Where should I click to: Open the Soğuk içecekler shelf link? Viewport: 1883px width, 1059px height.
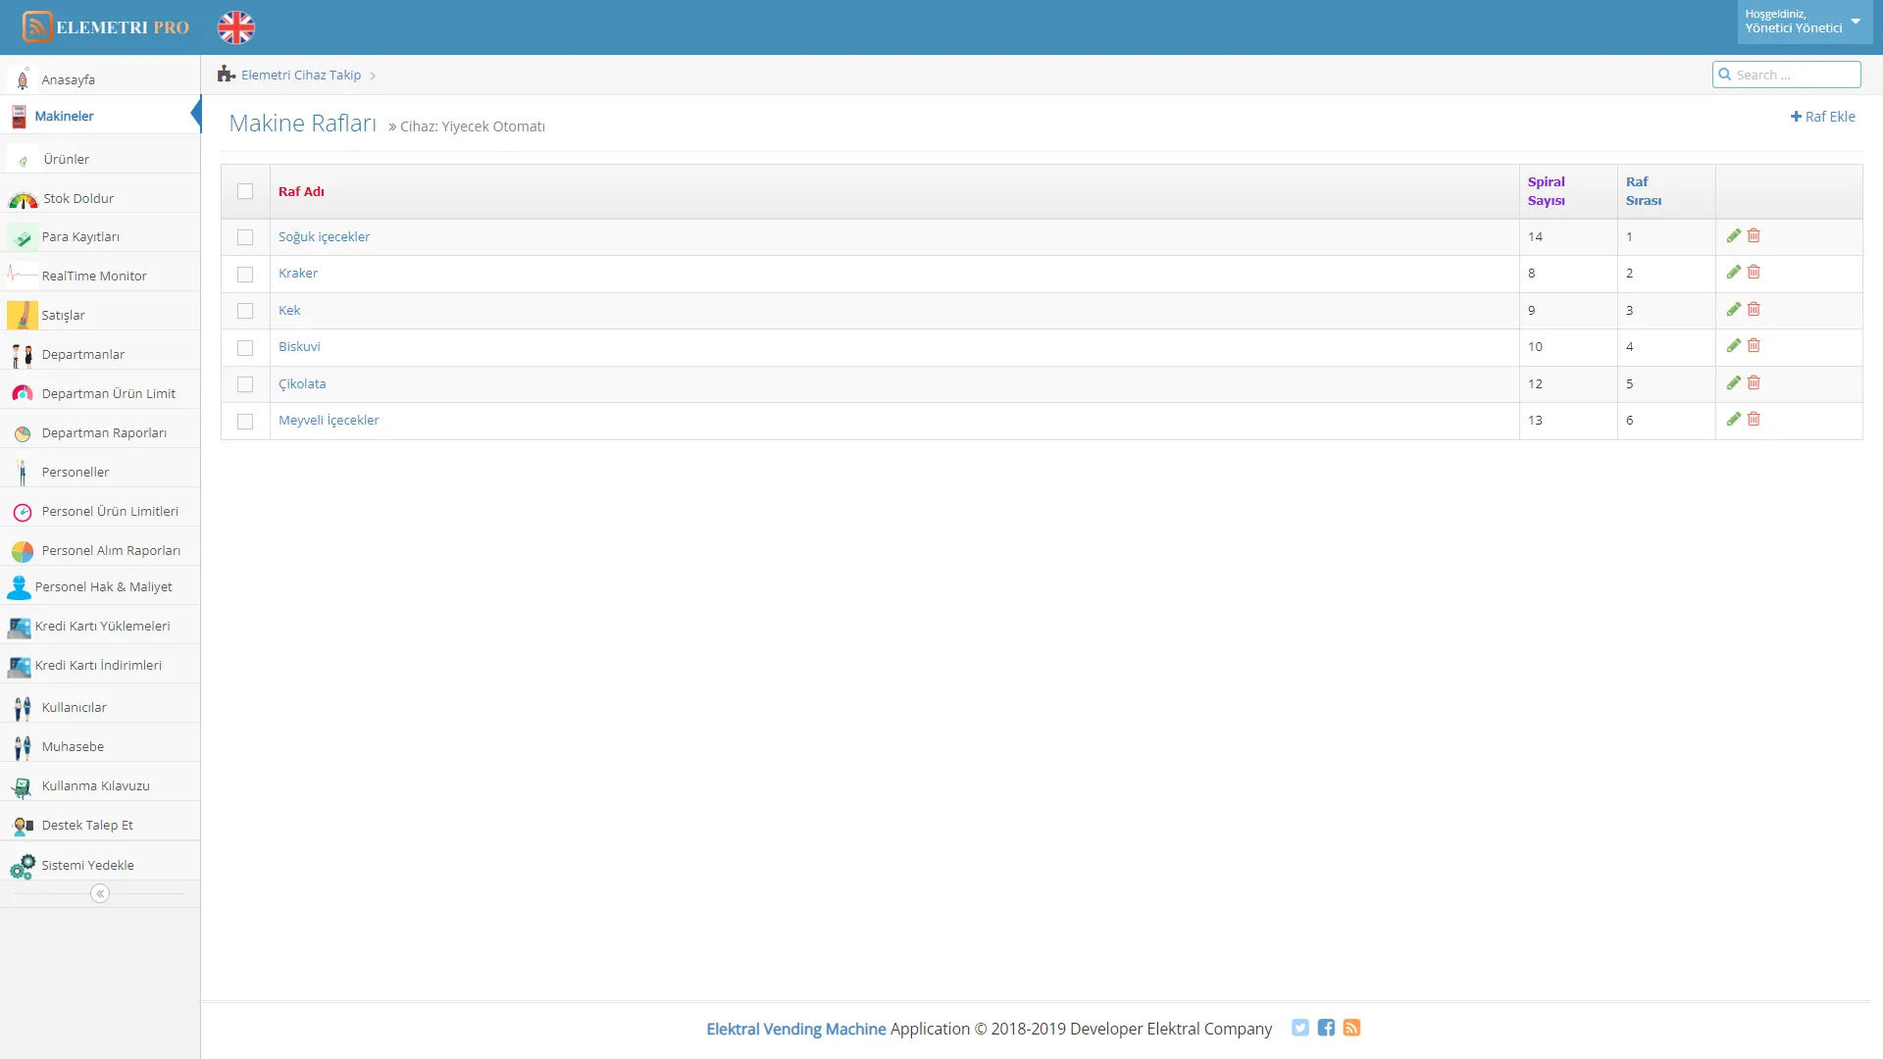324,236
